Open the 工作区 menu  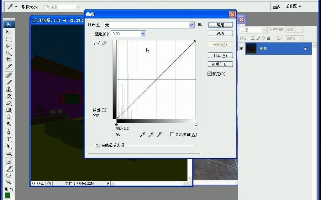coord(293,6)
